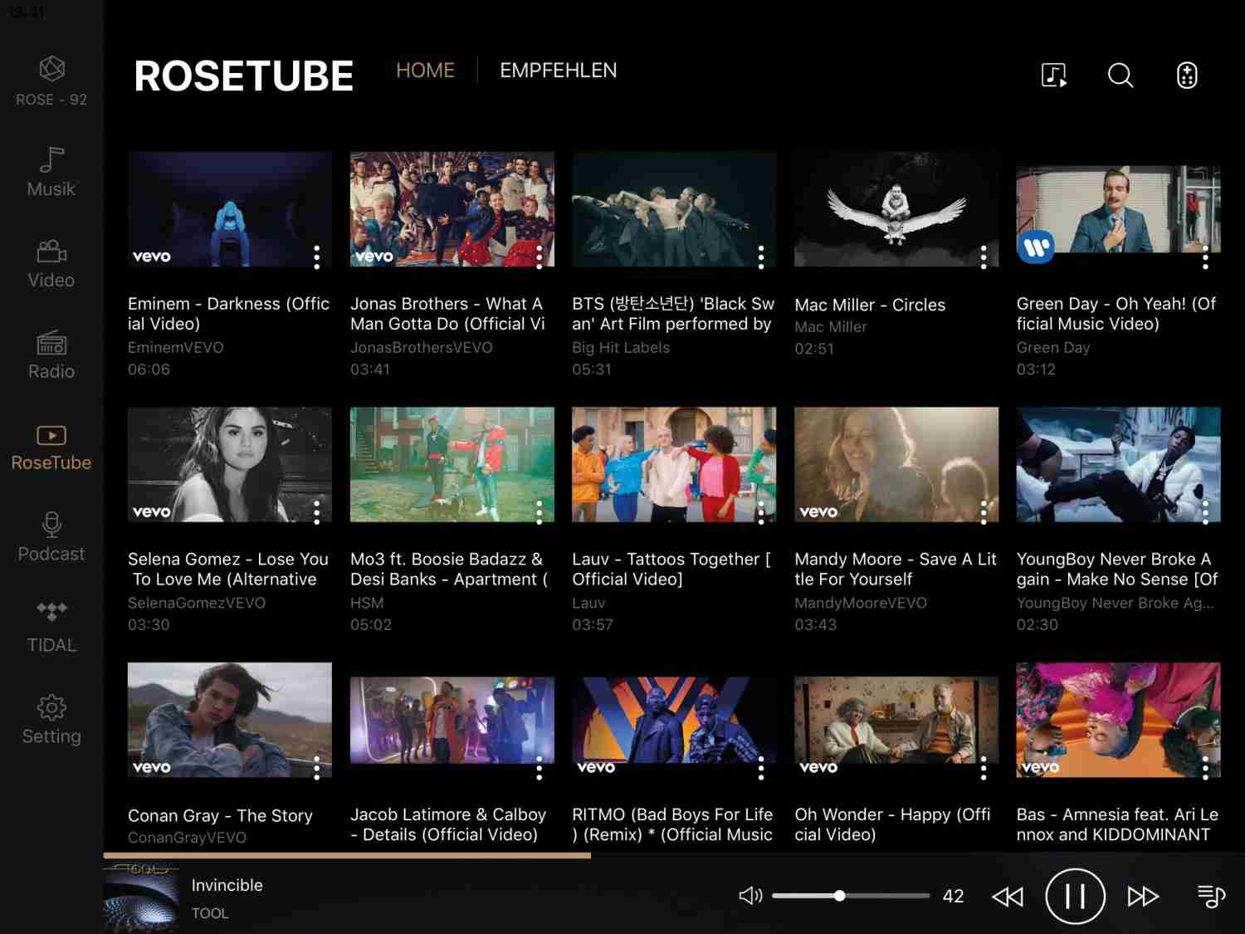Open options for Oh Wonder Happy video
The image size is (1245, 934).
click(x=984, y=768)
